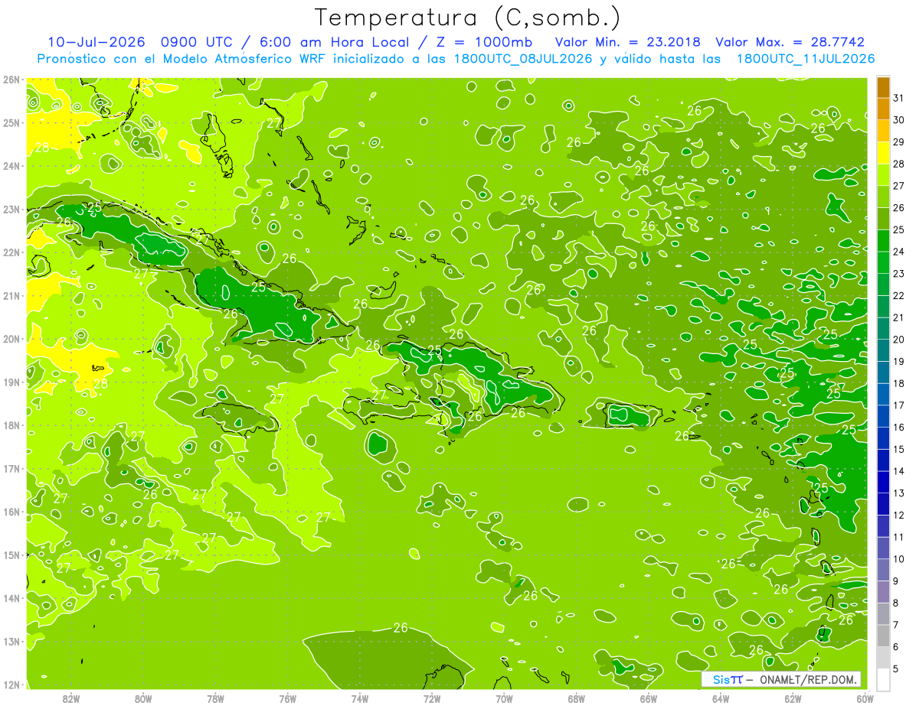This screenshot has height=709, width=919.
Task: Click the "1800UTC_11JUL2026" valid-until time
Action: click(x=806, y=59)
